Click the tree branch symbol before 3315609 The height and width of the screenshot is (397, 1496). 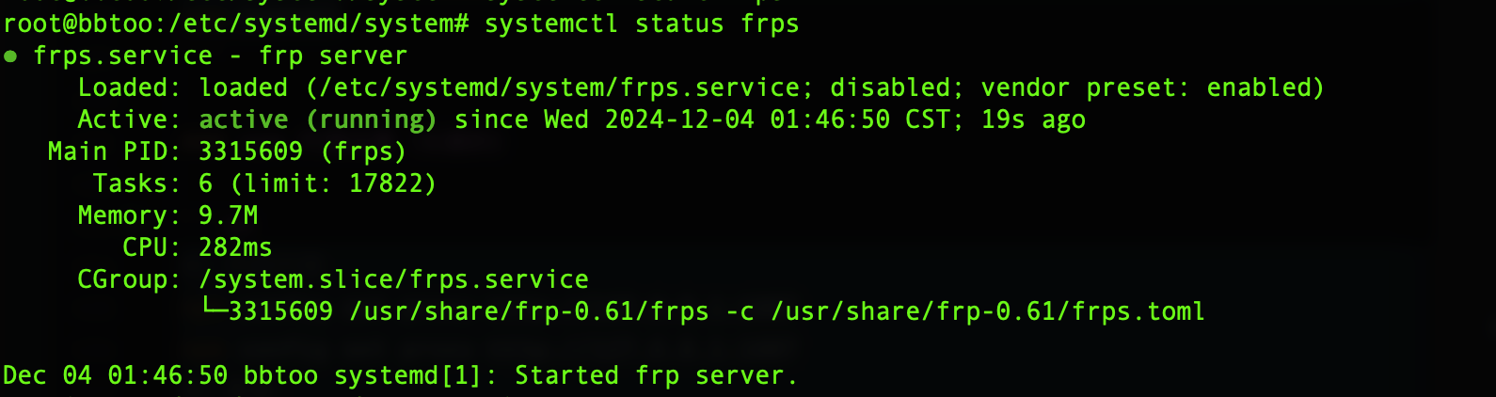tap(214, 310)
